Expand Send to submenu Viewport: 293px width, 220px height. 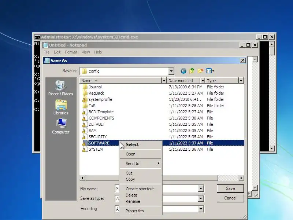pyautogui.click(x=141, y=164)
